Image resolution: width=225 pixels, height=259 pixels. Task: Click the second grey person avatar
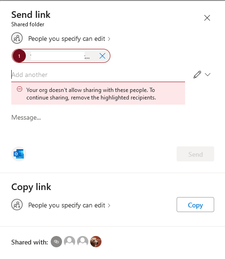[x=83, y=242]
